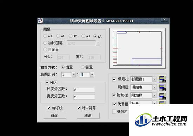
Task: Select the A3 paper size
Action: [x=83, y=36]
